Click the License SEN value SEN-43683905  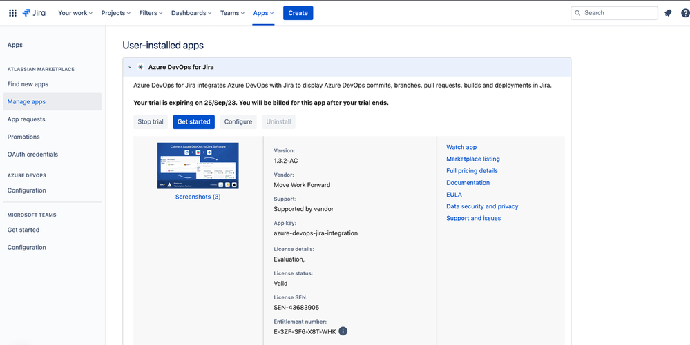[x=296, y=308]
